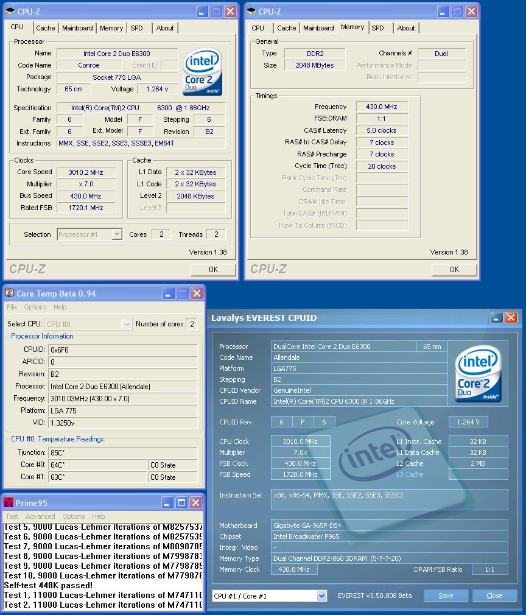Click the Rated FSB value 1720.1 MHz
The image size is (526, 615).
pyautogui.click(x=86, y=208)
